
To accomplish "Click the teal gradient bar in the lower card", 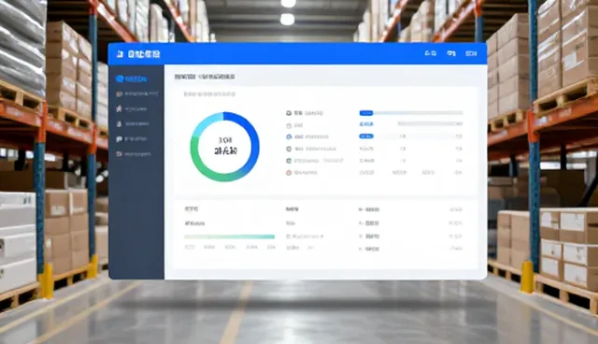I will click(x=230, y=236).
